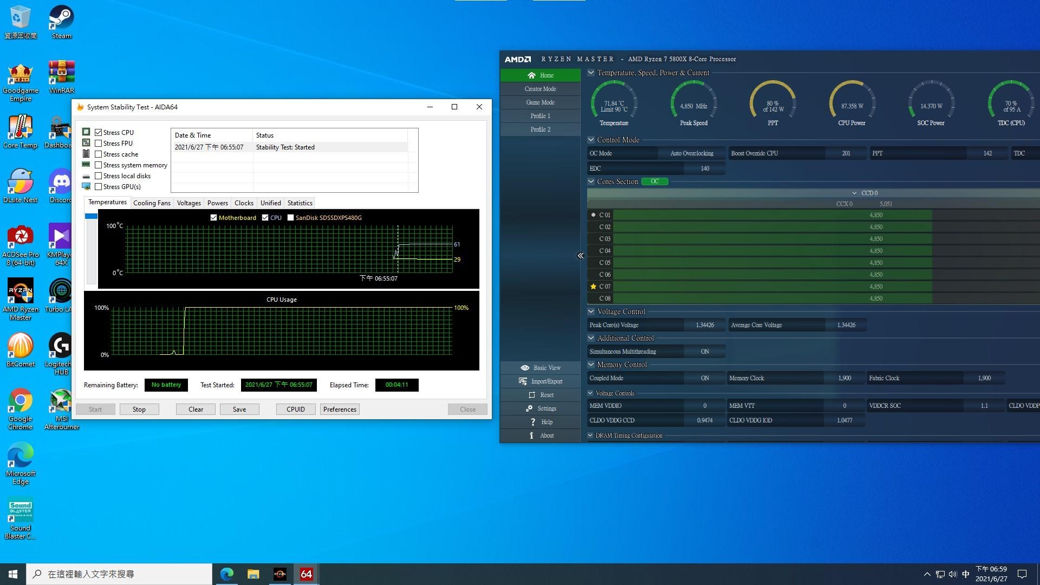Open the CPUID panel button
1040x585 pixels.
coord(296,409)
